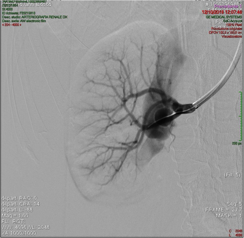Click the 'ID richiesta: F20215810' overlay text
244x238 pixels.
click(19, 13)
